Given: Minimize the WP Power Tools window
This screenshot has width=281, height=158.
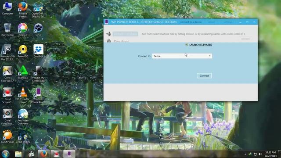Looking at the screenshot, I should 240,22.
